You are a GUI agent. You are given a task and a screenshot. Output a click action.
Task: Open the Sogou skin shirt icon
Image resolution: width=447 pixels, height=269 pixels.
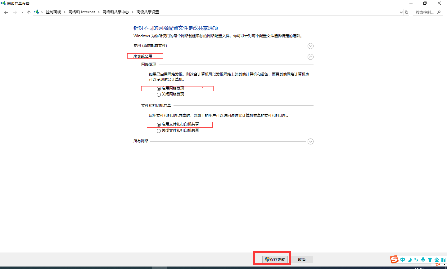tap(430, 260)
